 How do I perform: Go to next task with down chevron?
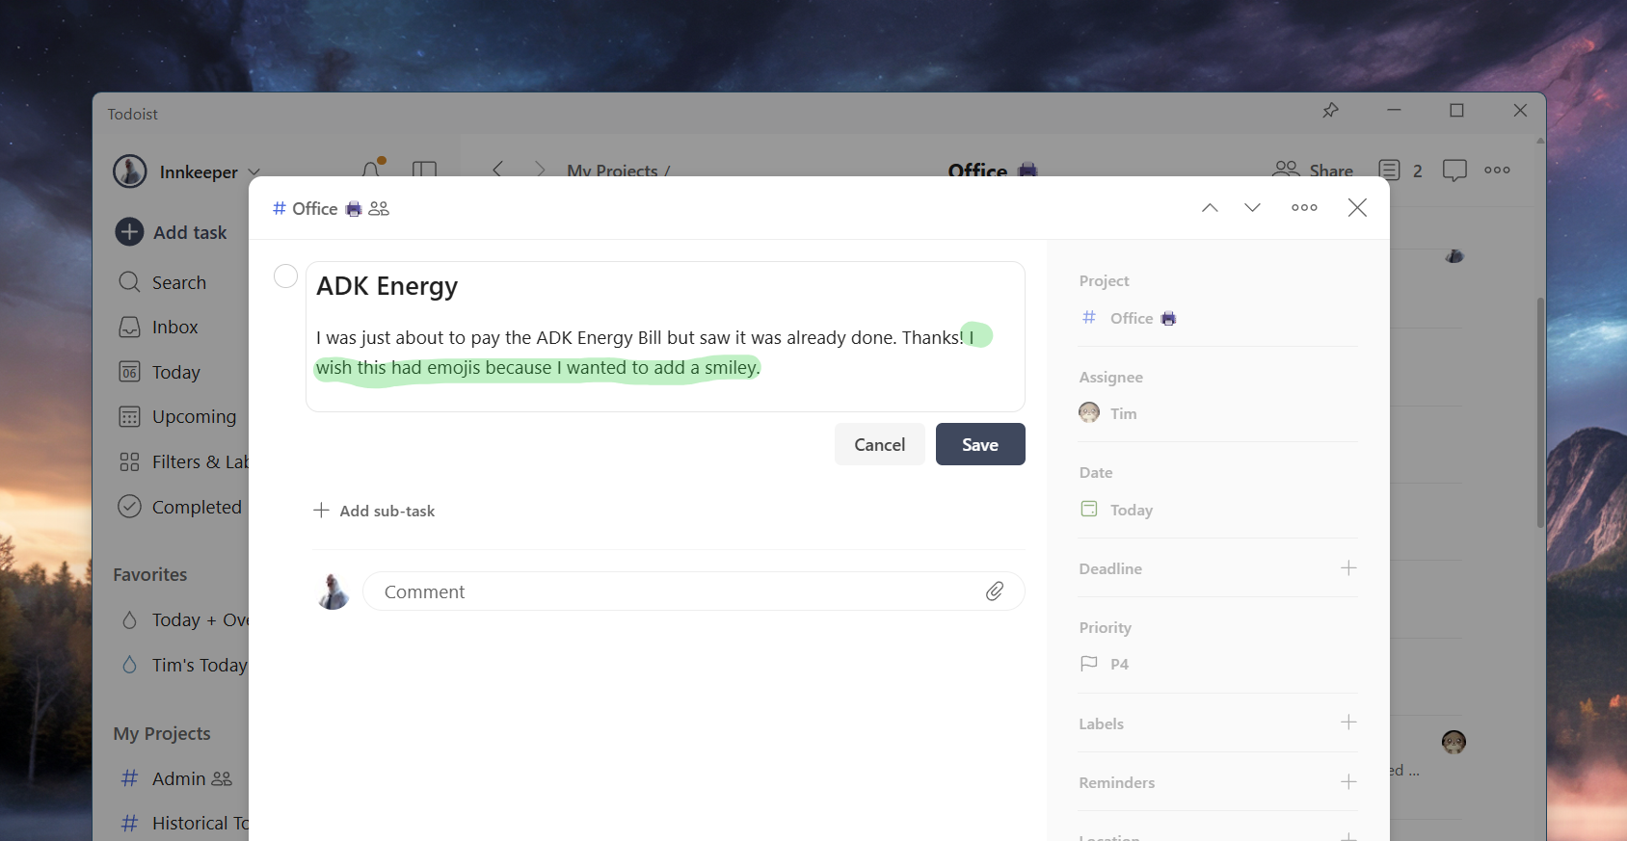coord(1252,208)
